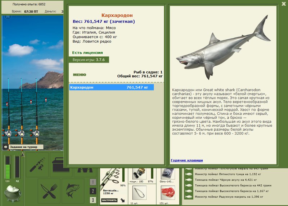Click the compass arrow icon near food bars
Viewport: 288px width, 206px height.
[x=23, y=155]
